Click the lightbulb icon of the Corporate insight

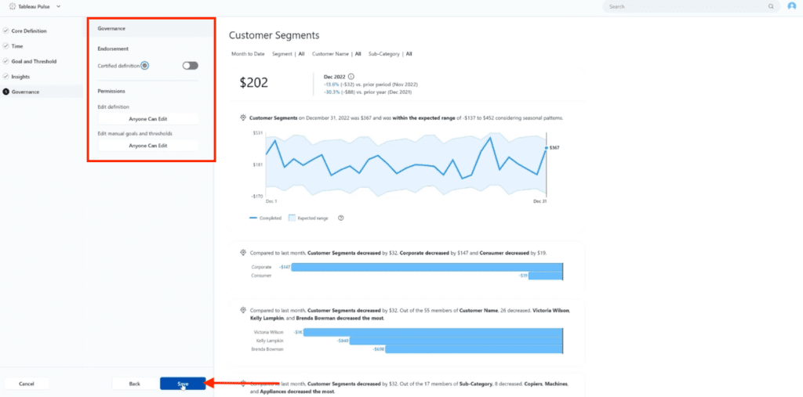click(244, 253)
